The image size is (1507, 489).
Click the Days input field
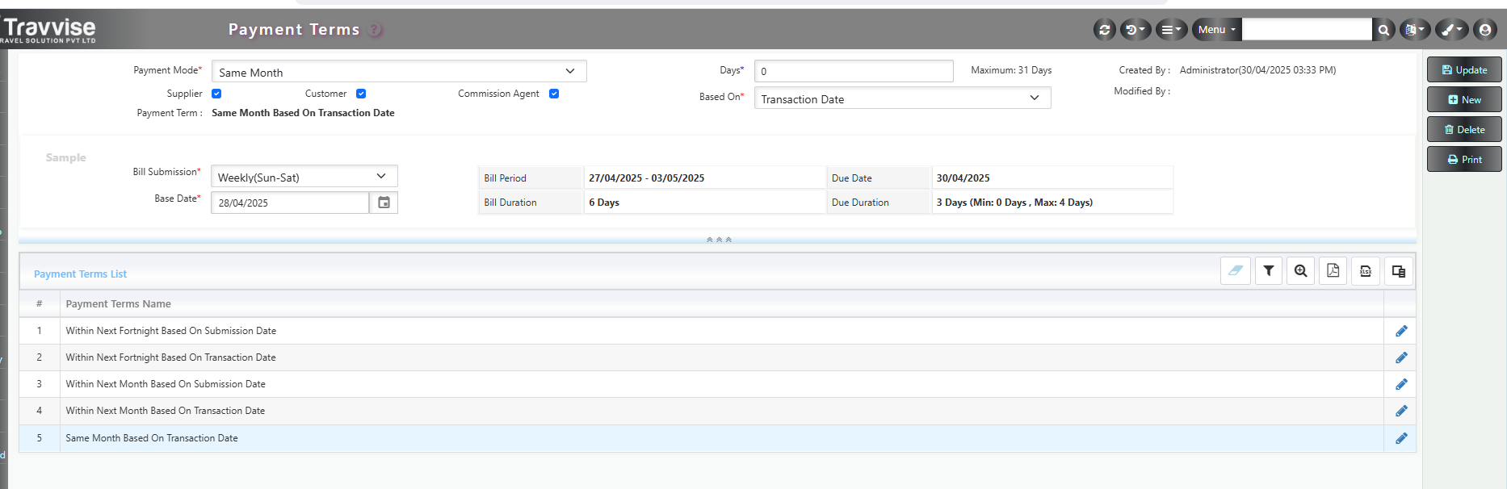click(854, 71)
